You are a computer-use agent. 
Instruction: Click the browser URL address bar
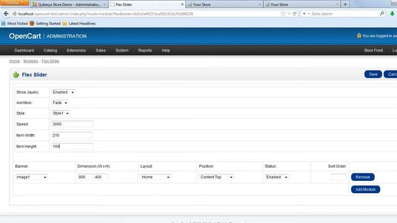147,14
